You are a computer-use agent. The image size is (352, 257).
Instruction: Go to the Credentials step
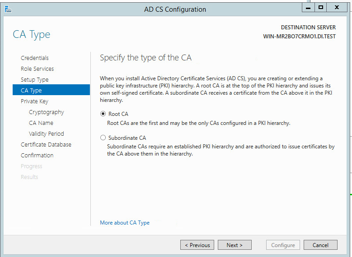click(35, 58)
